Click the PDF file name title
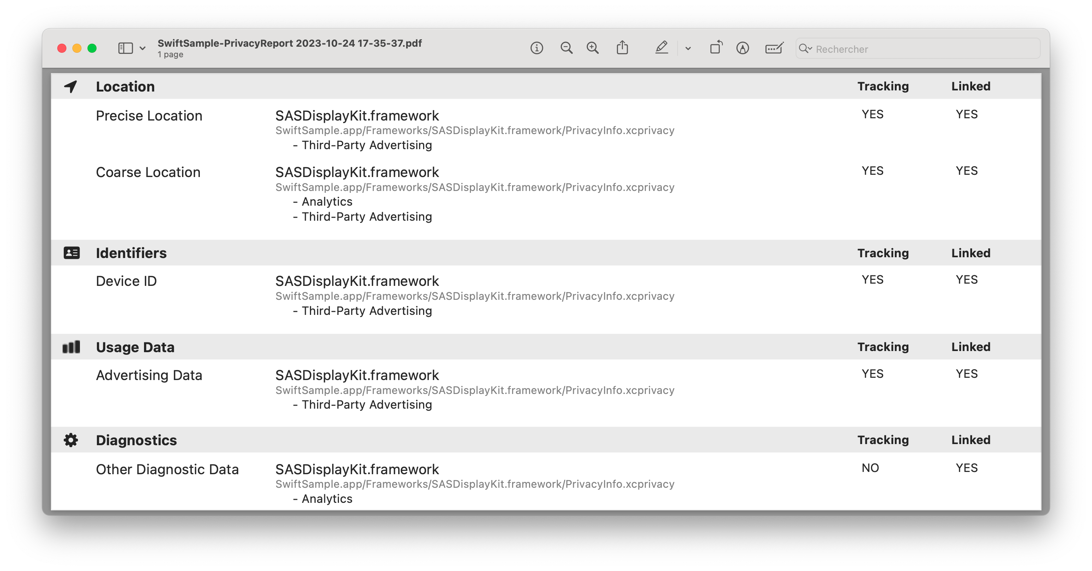The image size is (1092, 571). pos(290,43)
